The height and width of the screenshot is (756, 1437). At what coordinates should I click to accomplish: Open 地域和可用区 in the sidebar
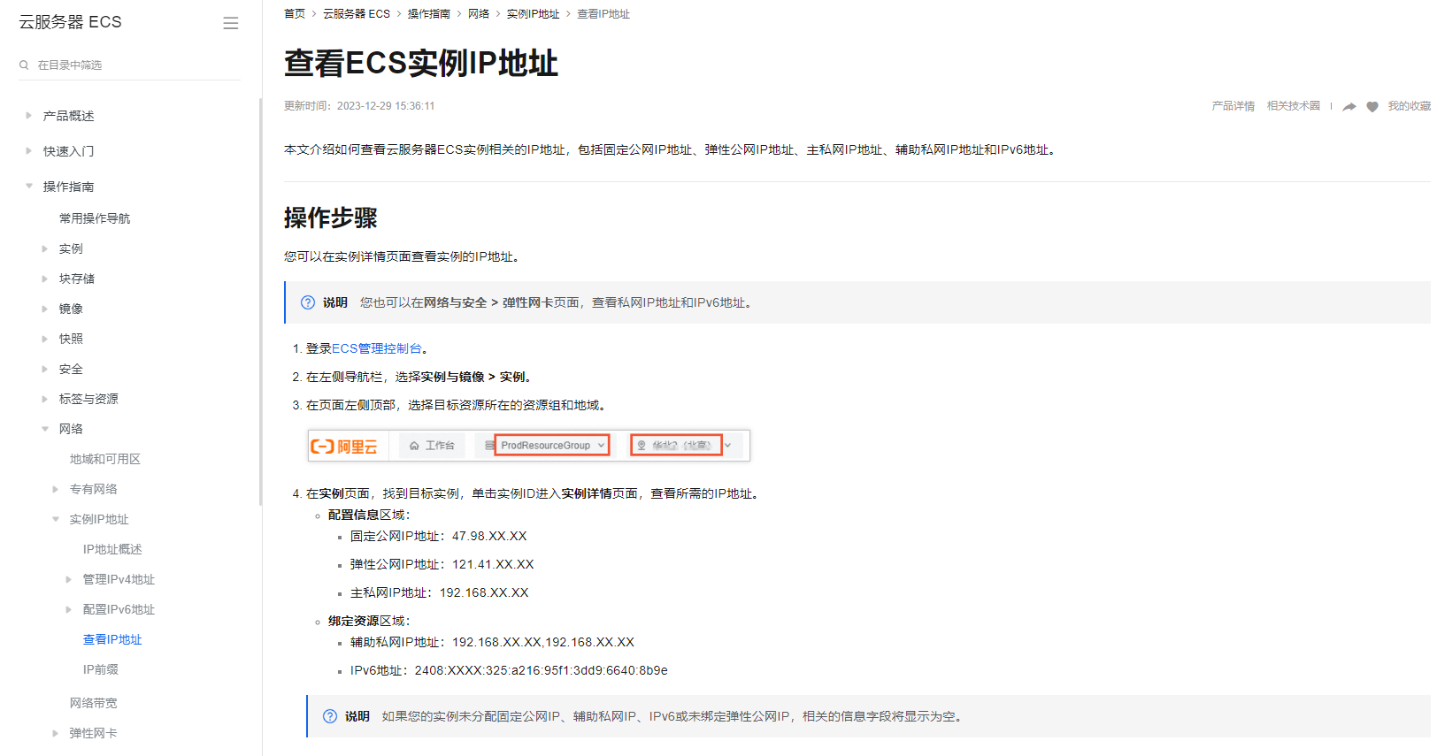pos(105,460)
